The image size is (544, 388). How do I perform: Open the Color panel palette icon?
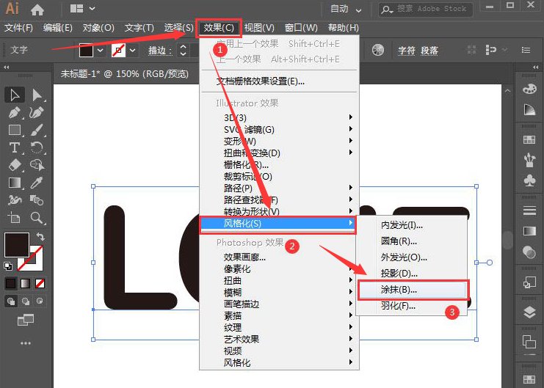tap(529, 89)
